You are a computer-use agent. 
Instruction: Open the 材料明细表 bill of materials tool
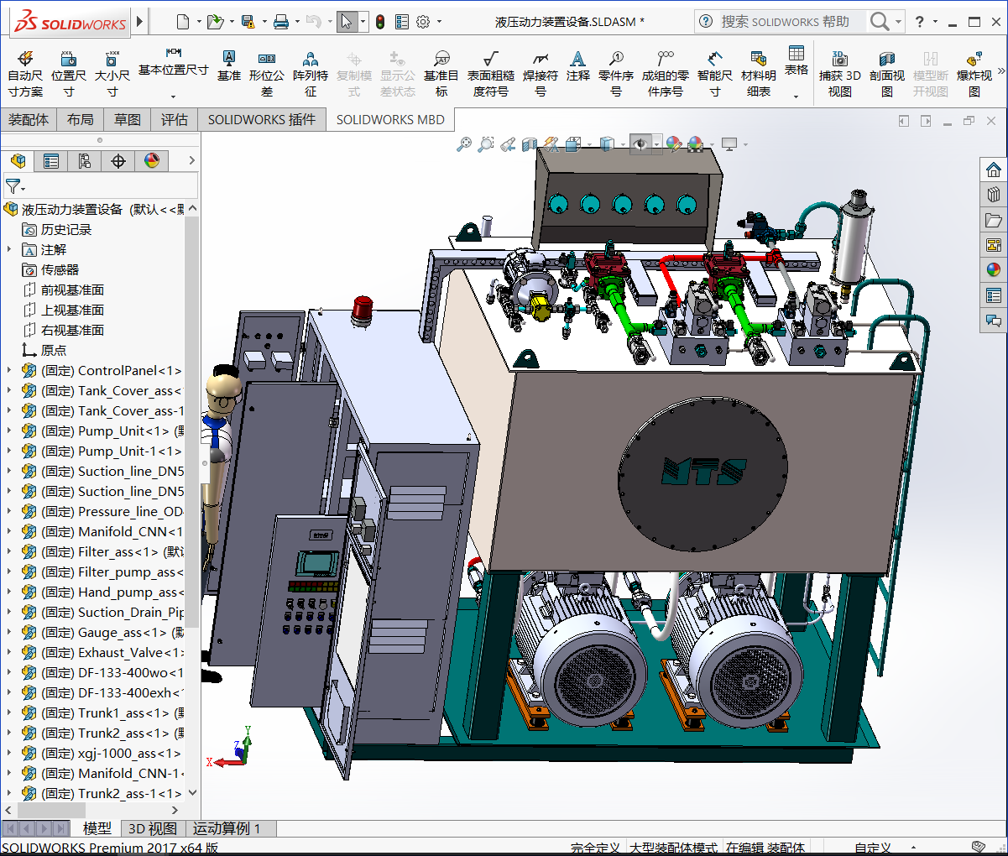758,73
